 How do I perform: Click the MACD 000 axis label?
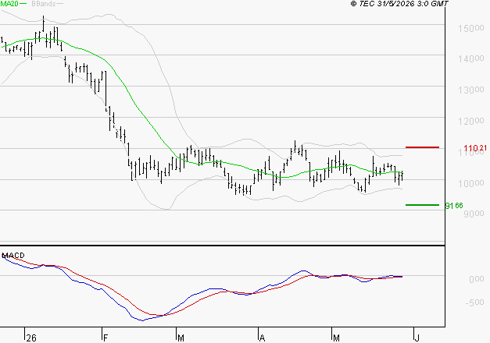(x=477, y=279)
